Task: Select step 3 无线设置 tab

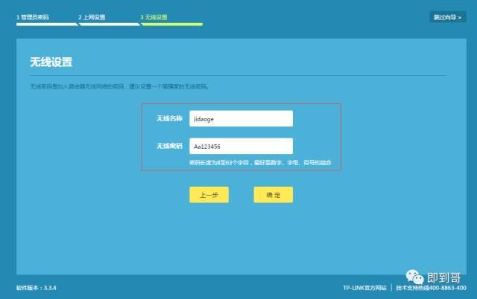Action: (x=154, y=17)
